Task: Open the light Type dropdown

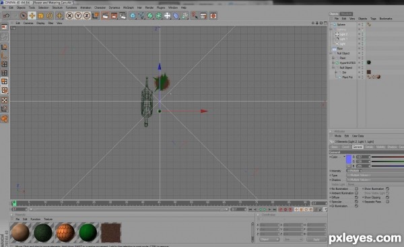Action: click(x=375, y=175)
